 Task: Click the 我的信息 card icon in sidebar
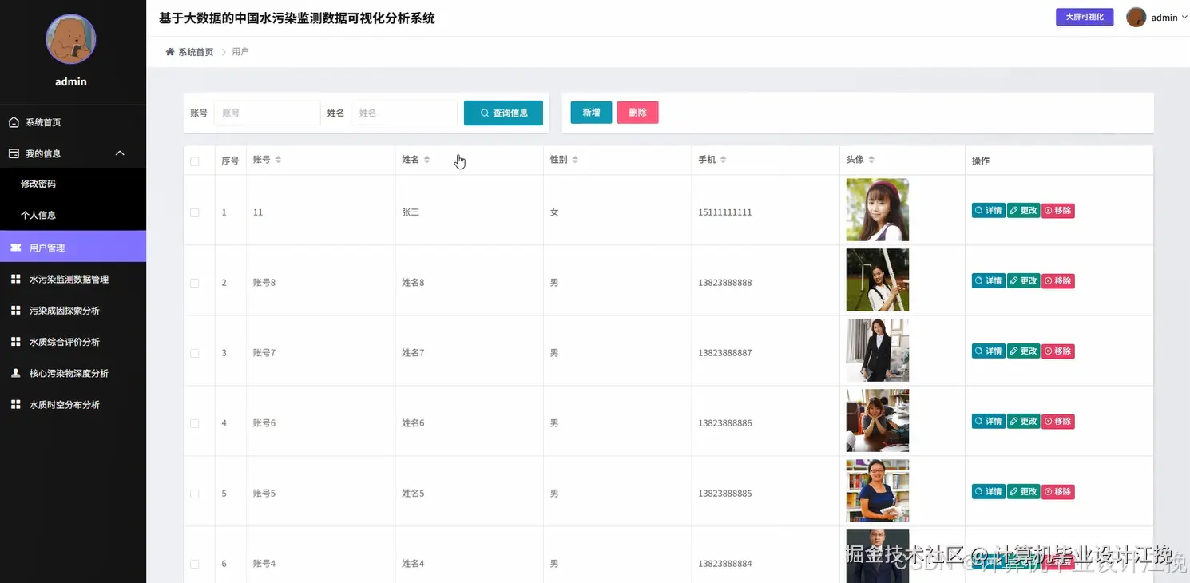tap(14, 153)
